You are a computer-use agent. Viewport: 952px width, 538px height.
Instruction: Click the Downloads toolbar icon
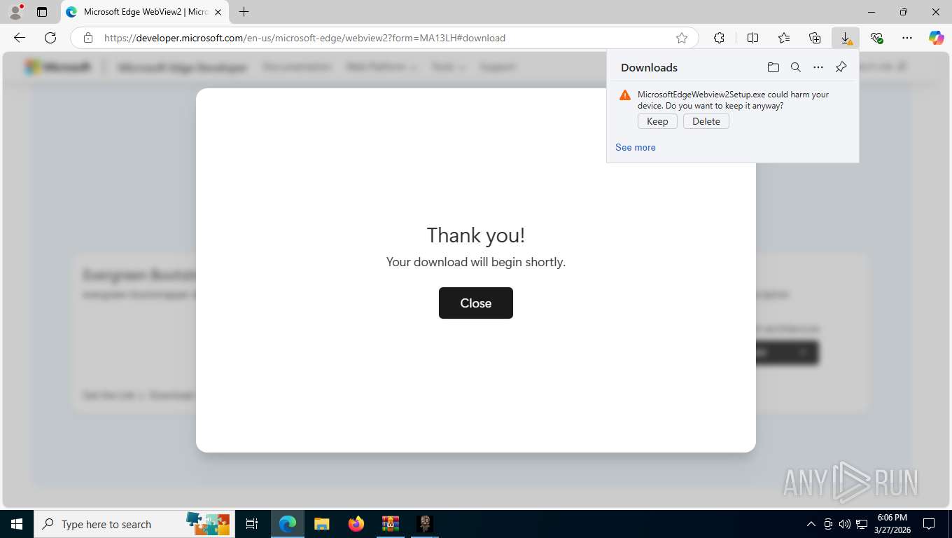pos(846,38)
